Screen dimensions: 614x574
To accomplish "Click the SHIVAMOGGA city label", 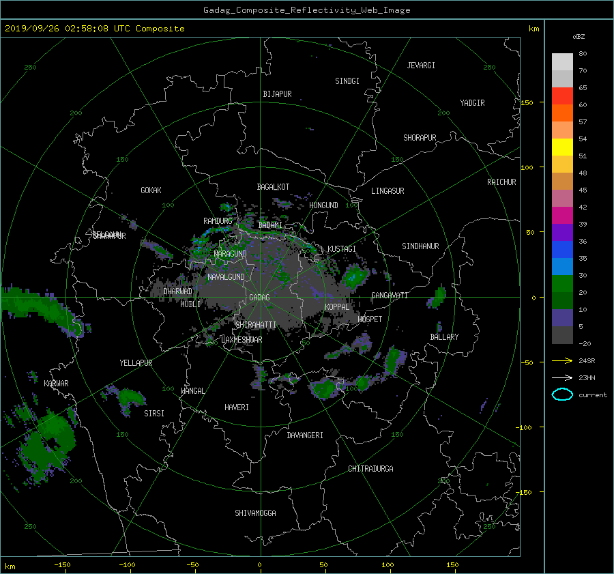I will [x=255, y=513].
